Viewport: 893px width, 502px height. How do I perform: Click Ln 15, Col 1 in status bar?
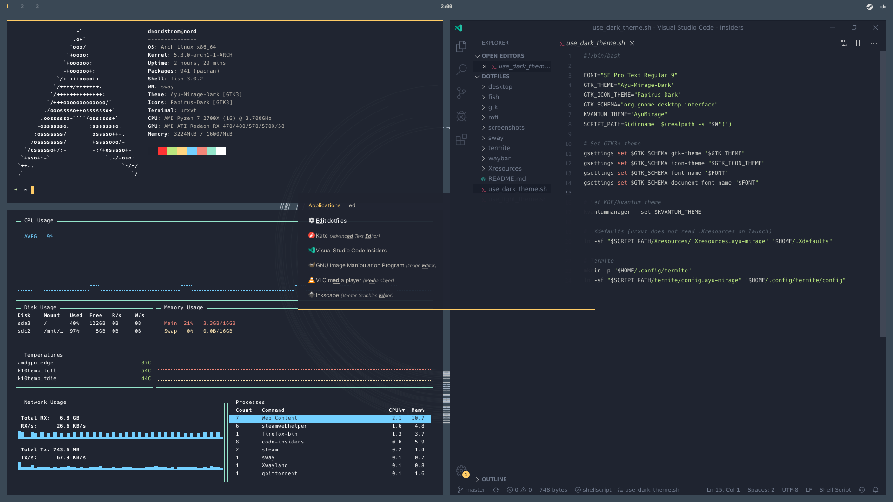pos(723,490)
